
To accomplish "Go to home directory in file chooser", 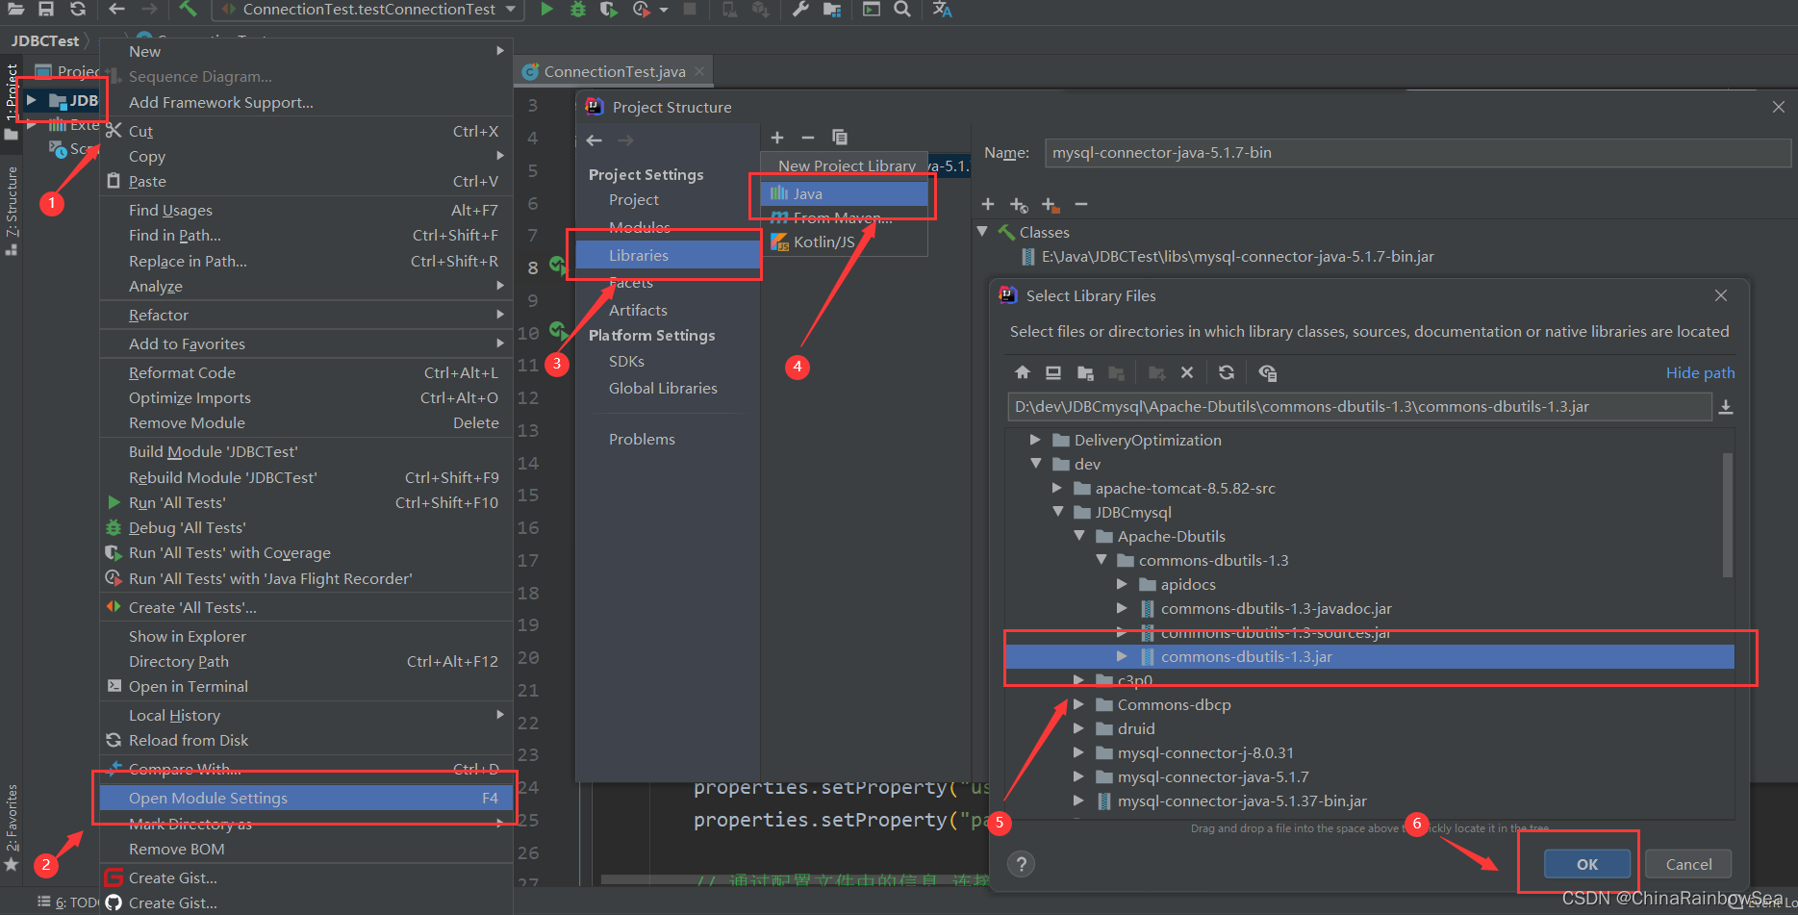I will click(1023, 373).
